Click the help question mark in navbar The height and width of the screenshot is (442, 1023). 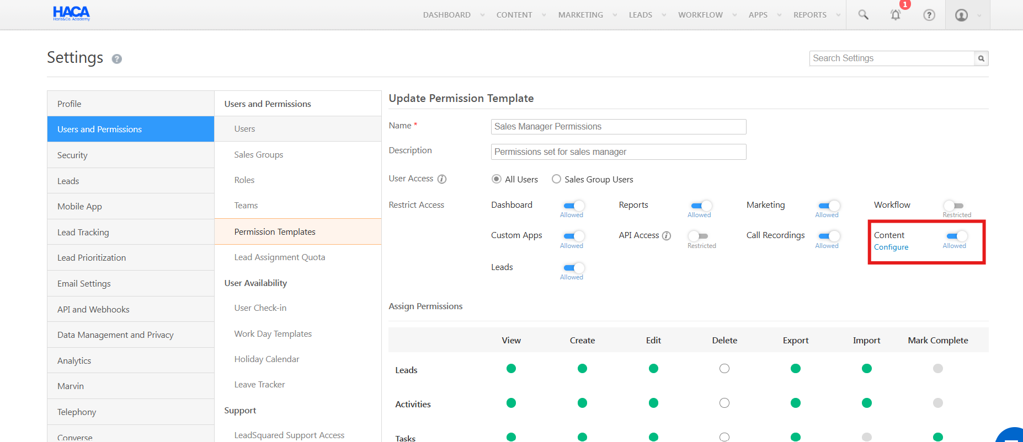929,15
